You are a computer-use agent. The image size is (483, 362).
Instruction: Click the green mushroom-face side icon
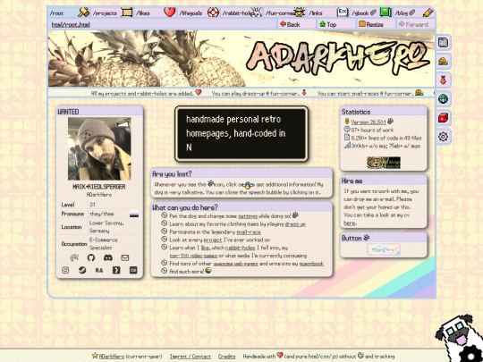tap(444, 99)
